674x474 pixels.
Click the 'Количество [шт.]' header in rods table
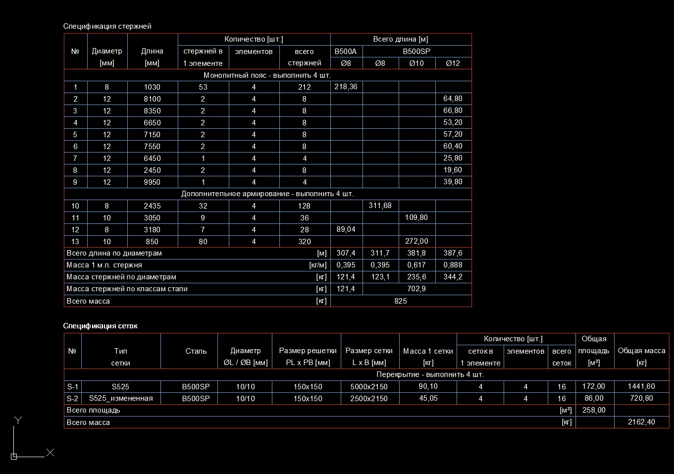pyautogui.click(x=254, y=39)
